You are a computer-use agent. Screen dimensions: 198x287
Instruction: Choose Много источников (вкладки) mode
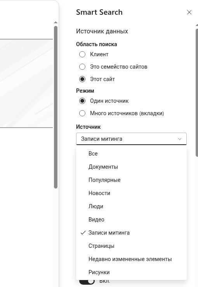(82, 113)
